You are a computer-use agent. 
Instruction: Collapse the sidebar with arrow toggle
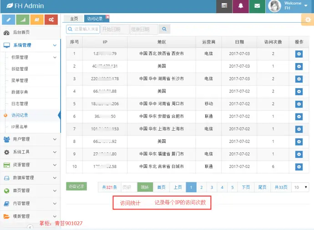tap(30, 227)
